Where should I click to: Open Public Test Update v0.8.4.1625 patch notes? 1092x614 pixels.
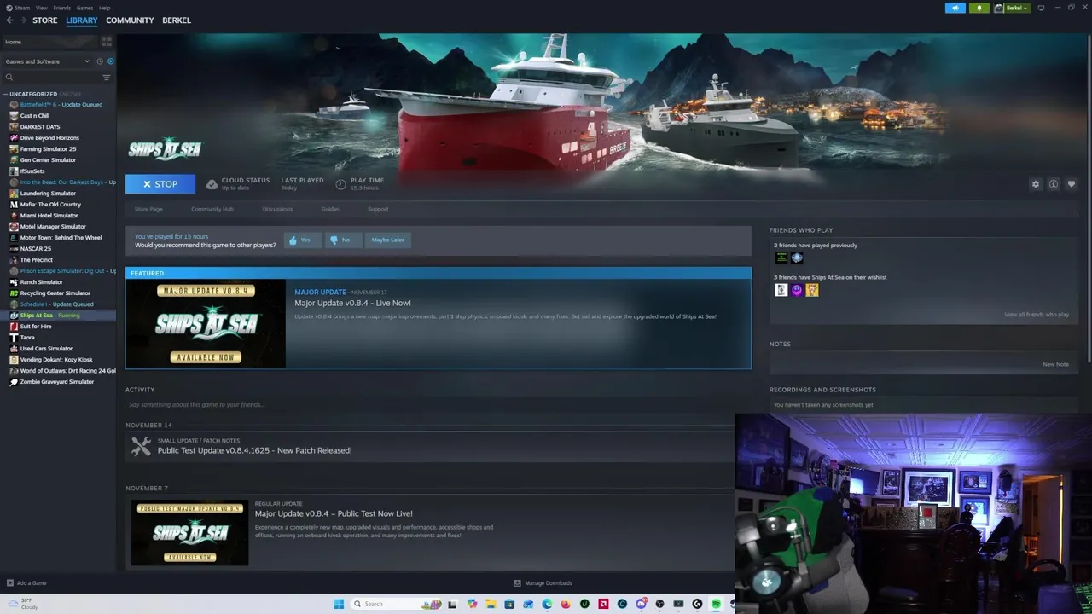[x=254, y=450]
